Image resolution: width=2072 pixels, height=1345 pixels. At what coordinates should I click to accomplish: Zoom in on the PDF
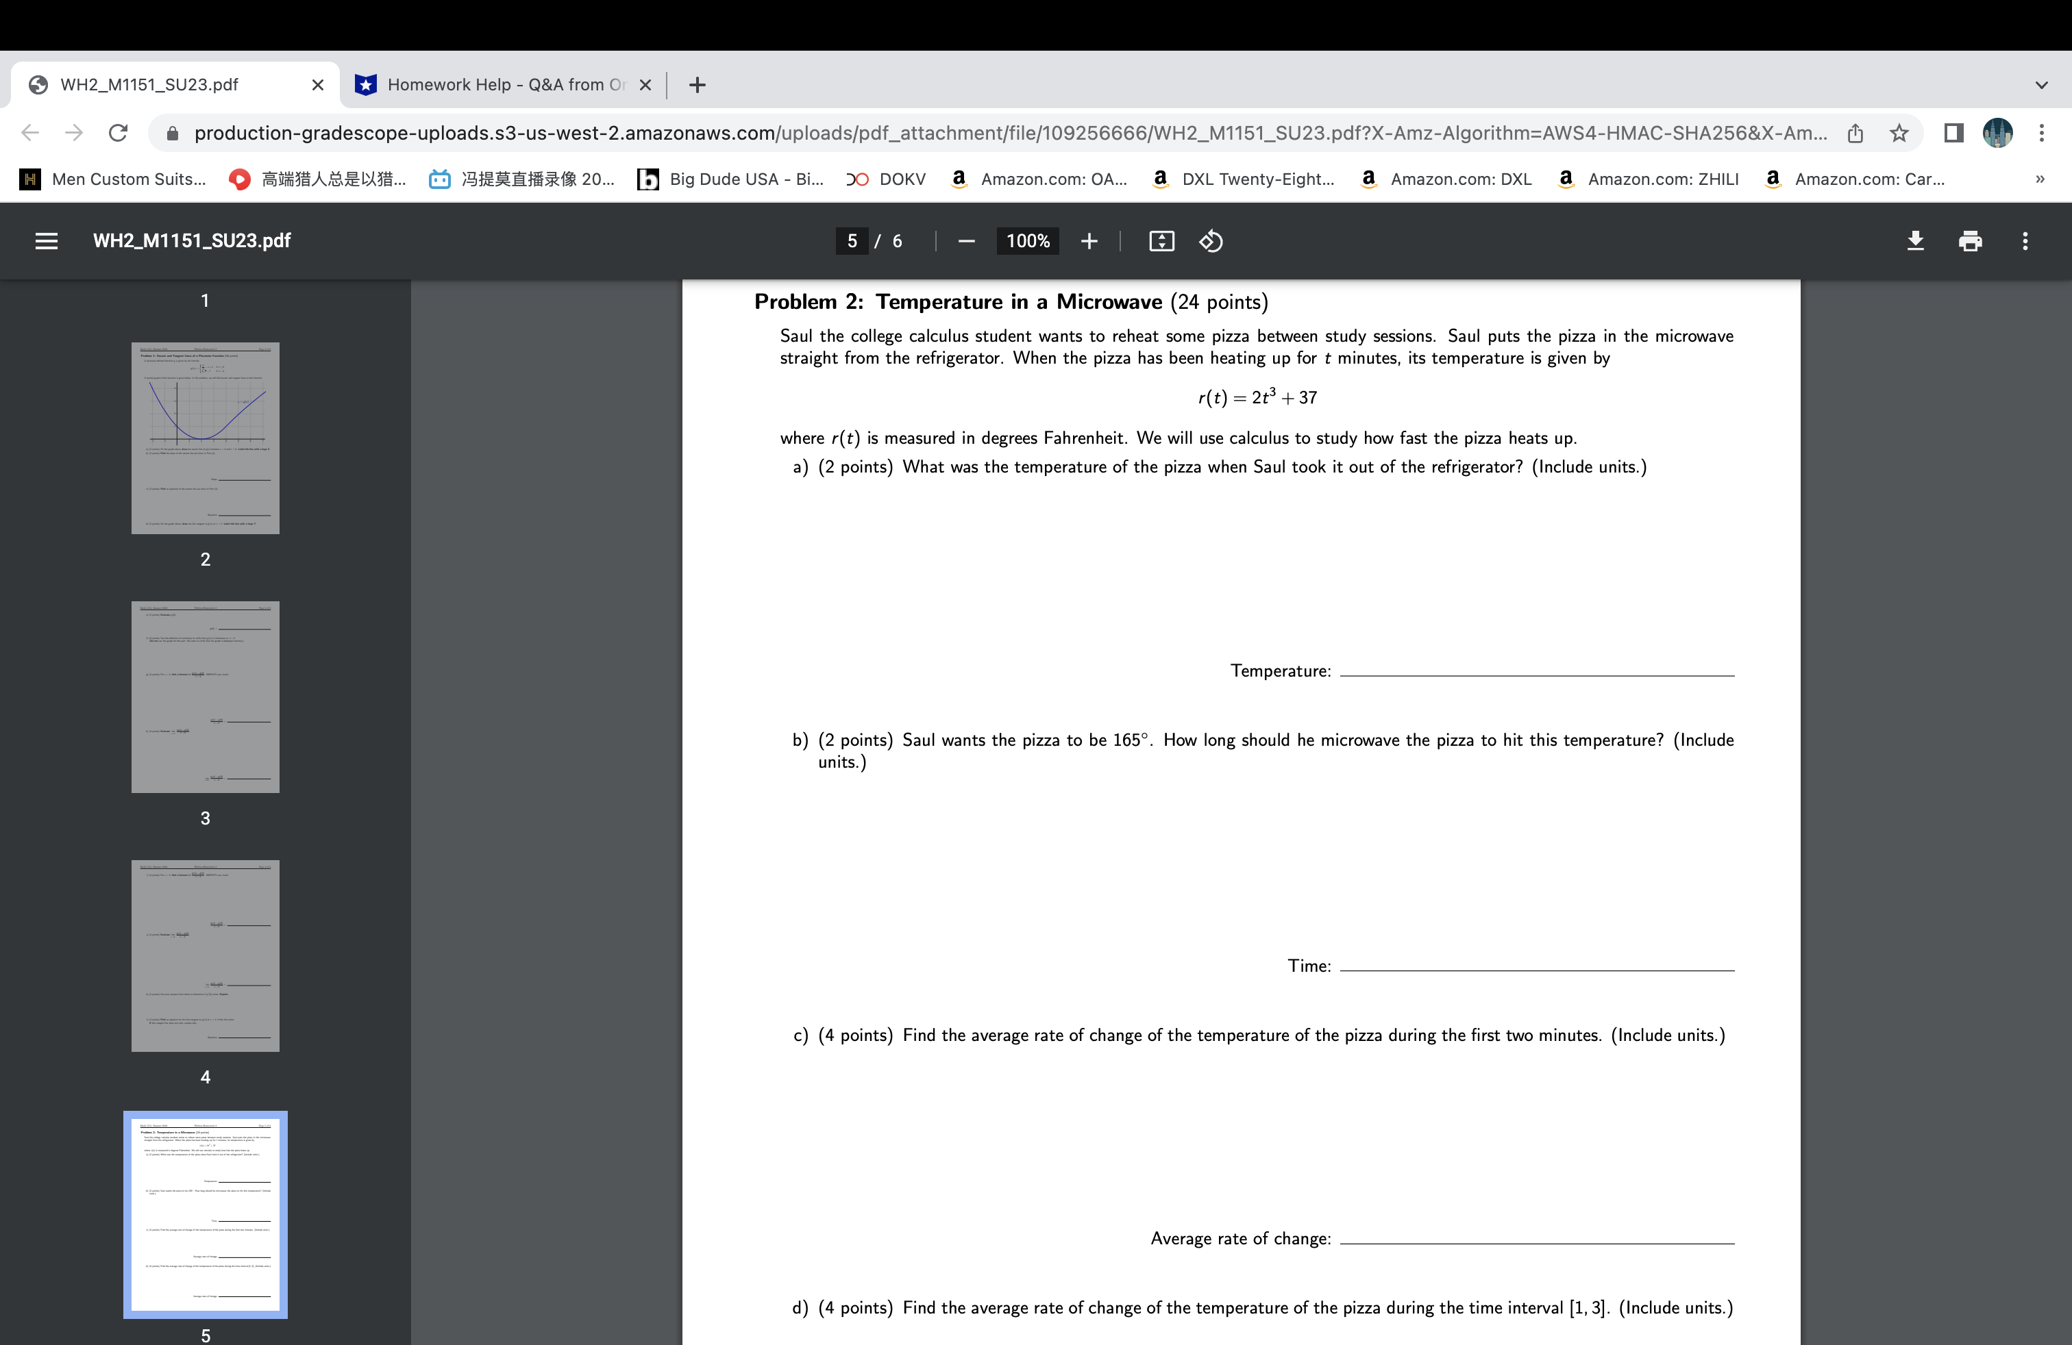(x=1089, y=241)
